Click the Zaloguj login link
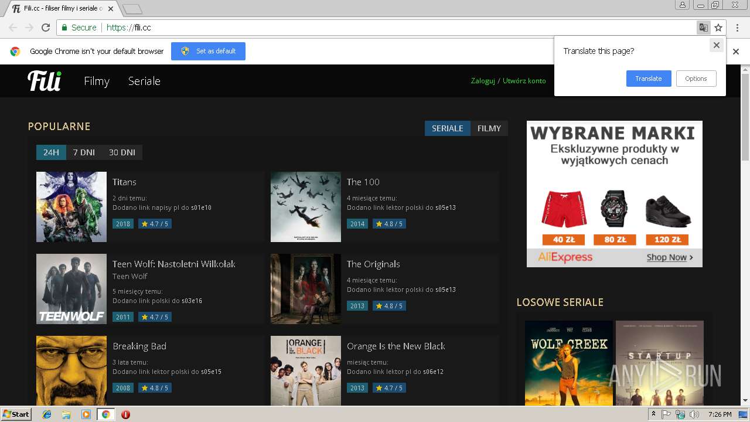Viewport: 750px width, 422px height. 483,81
